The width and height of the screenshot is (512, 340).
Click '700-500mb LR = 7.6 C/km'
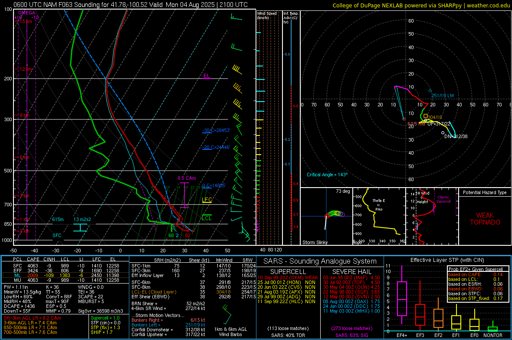pyautogui.click(x=30, y=332)
